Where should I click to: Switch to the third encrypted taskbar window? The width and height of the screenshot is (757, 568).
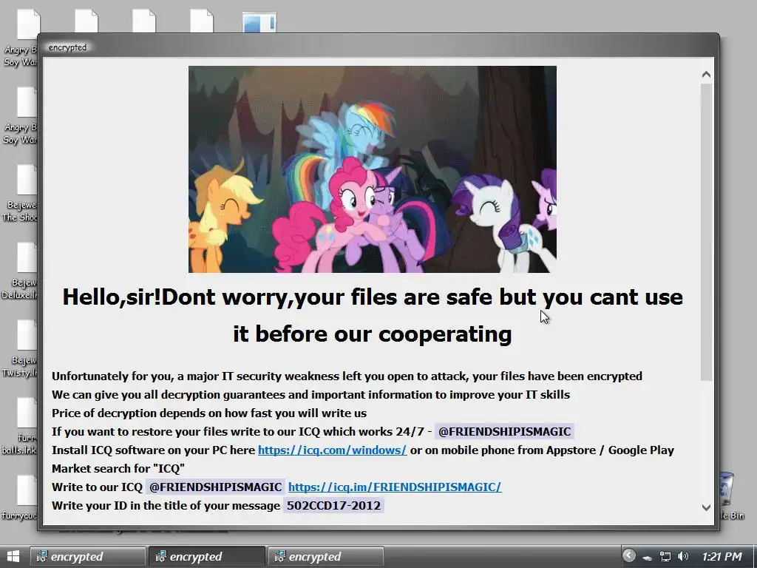pyautogui.click(x=326, y=556)
